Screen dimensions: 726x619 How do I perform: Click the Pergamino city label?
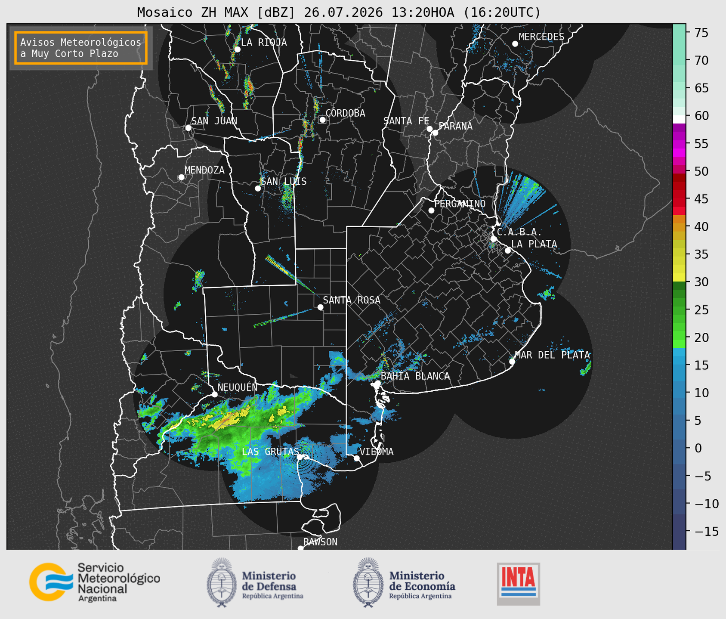coord(460,203)
